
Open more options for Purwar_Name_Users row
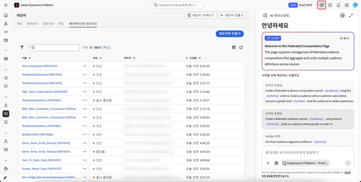[x=85, y=169]
